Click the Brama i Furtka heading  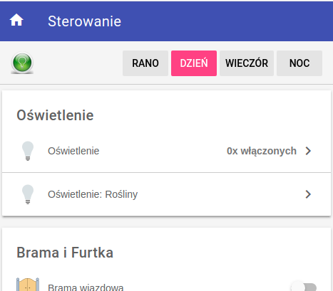65,253
